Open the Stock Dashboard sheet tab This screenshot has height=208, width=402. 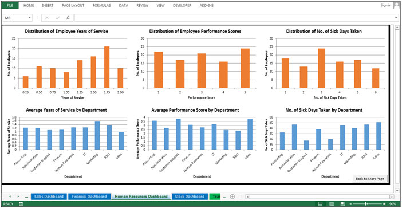[190, 197]
